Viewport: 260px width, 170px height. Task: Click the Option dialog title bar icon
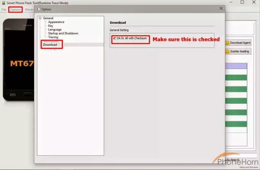(38, 9)
